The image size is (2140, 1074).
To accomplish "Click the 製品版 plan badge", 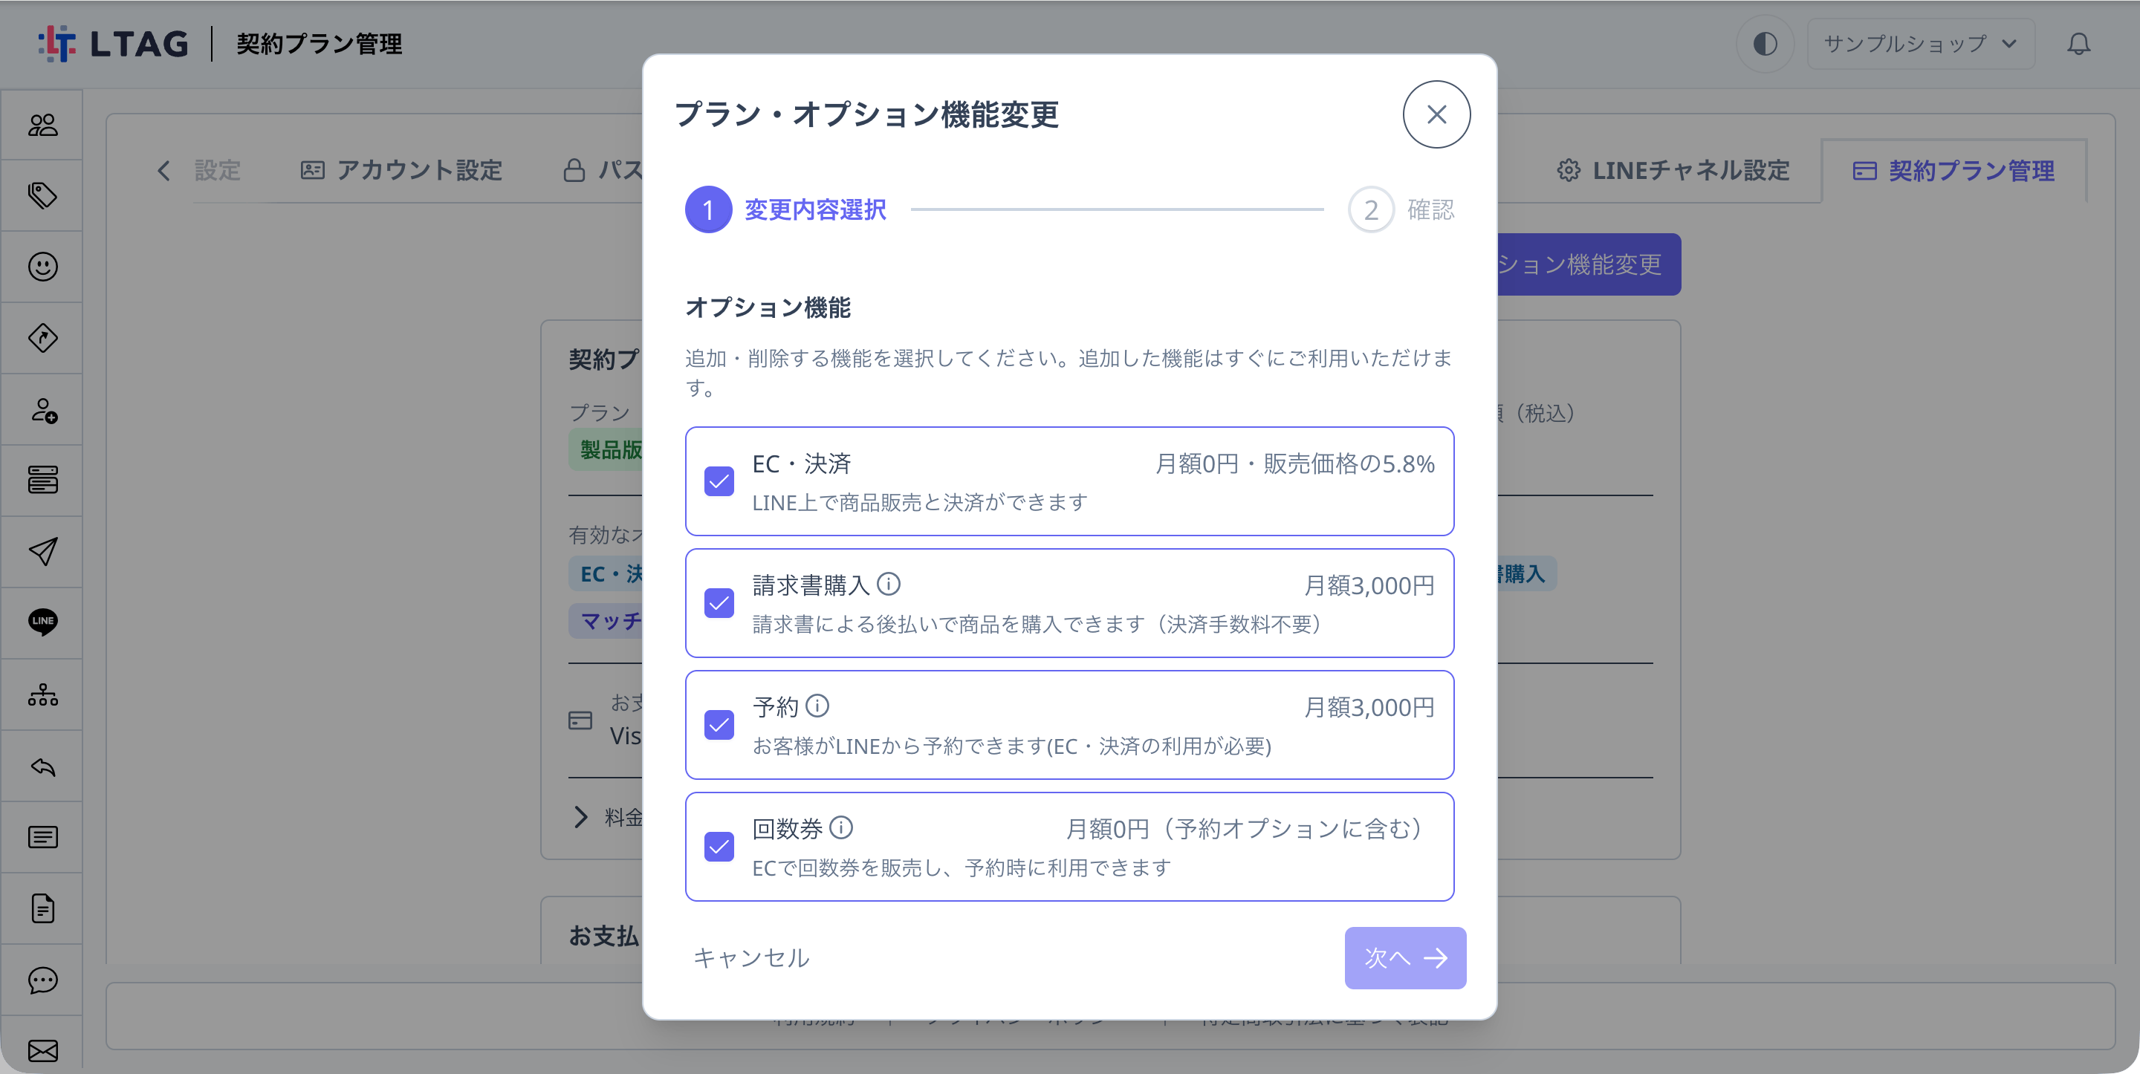I will (x=607, y=450).
